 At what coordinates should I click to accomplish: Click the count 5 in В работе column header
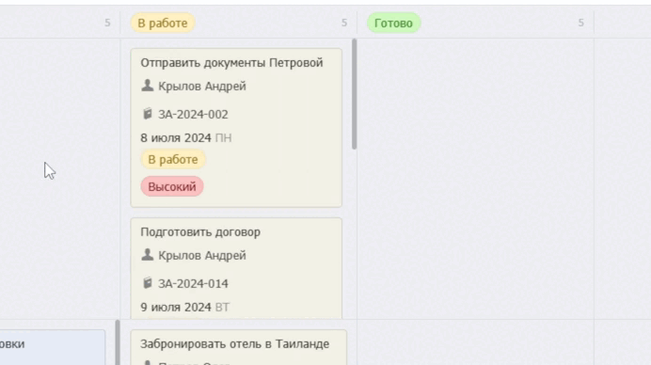point(344,23)
